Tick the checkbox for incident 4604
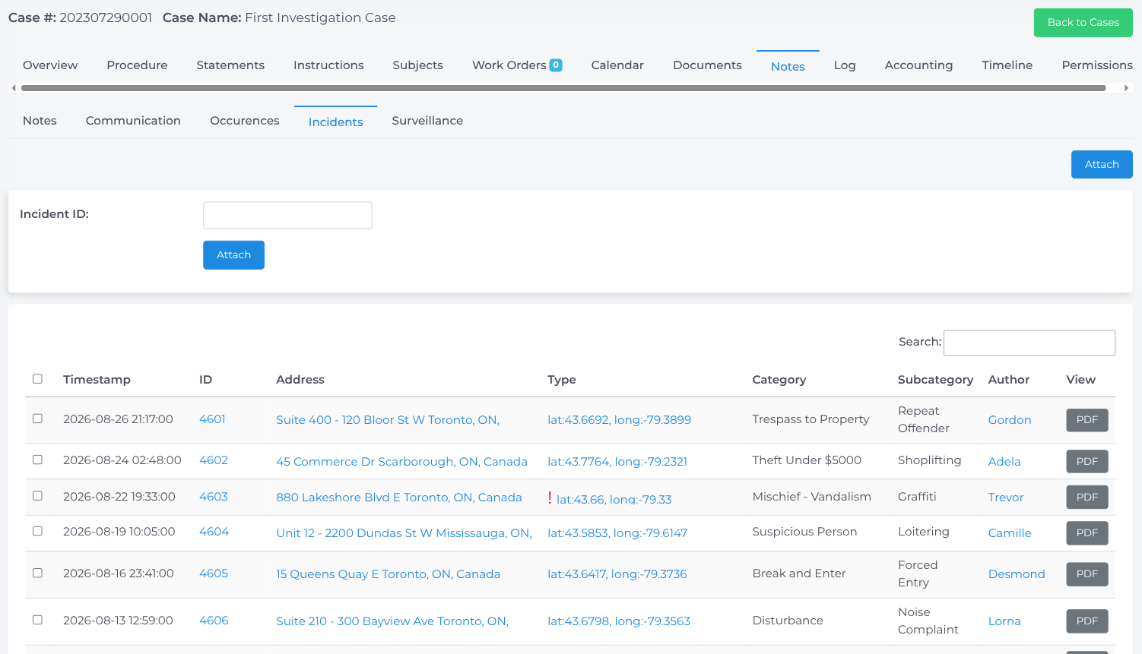Screen dimensions: 1142x654 coord(37,531)
